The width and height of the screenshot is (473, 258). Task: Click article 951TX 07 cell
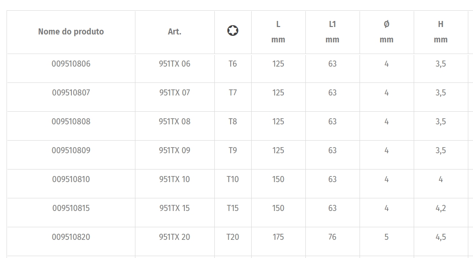175,93
